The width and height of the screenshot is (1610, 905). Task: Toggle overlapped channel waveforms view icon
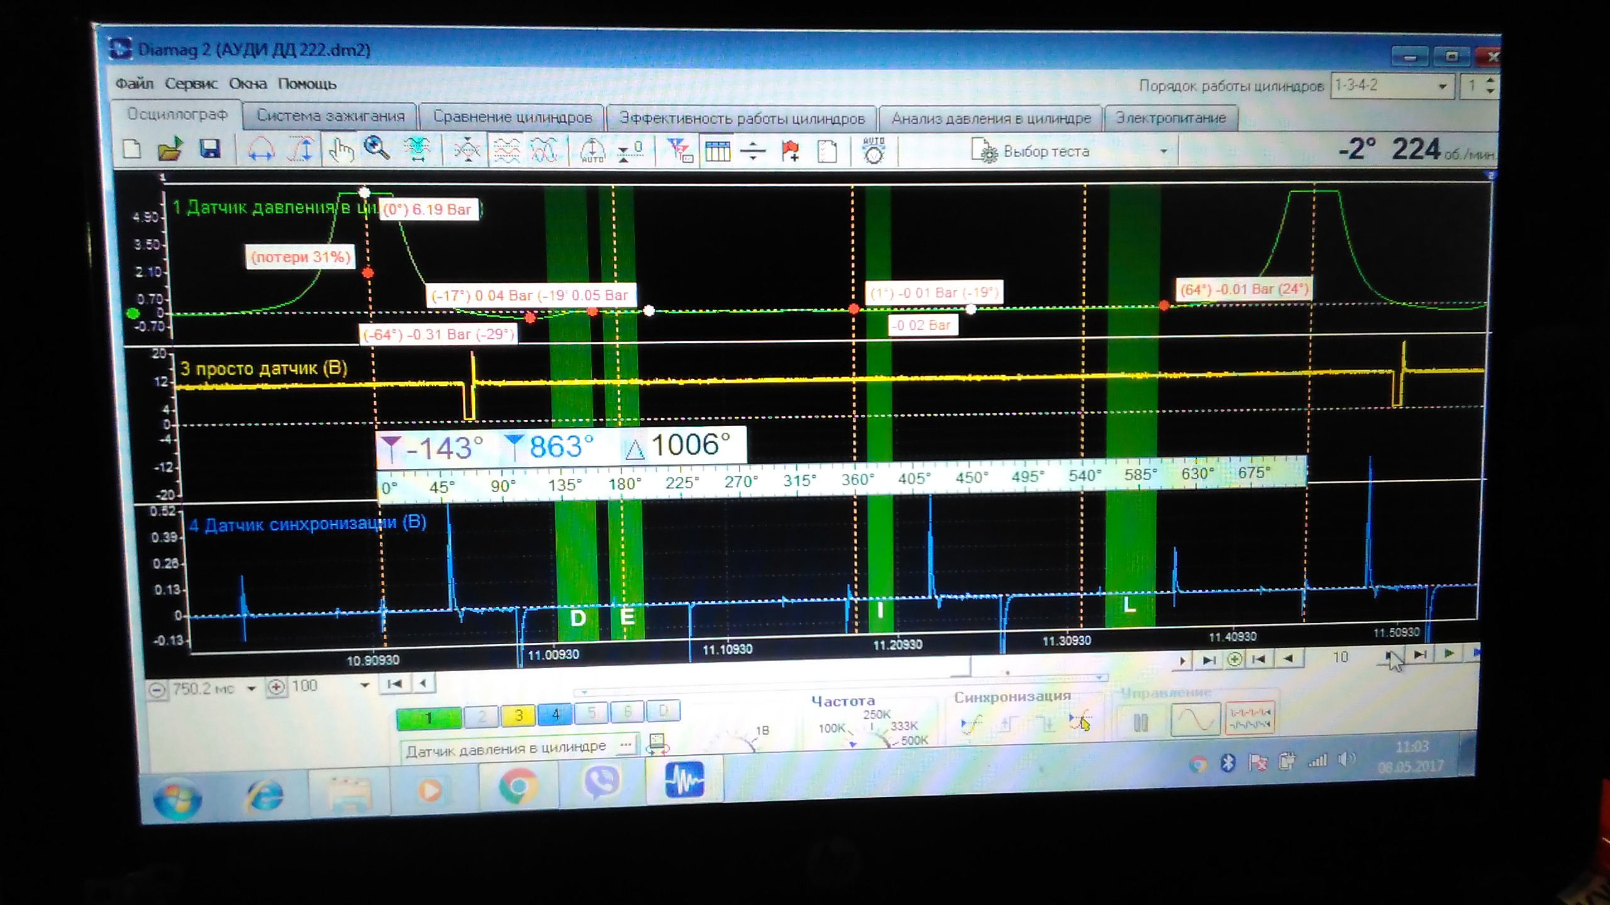pyautogui.click(x=545, y=151)
